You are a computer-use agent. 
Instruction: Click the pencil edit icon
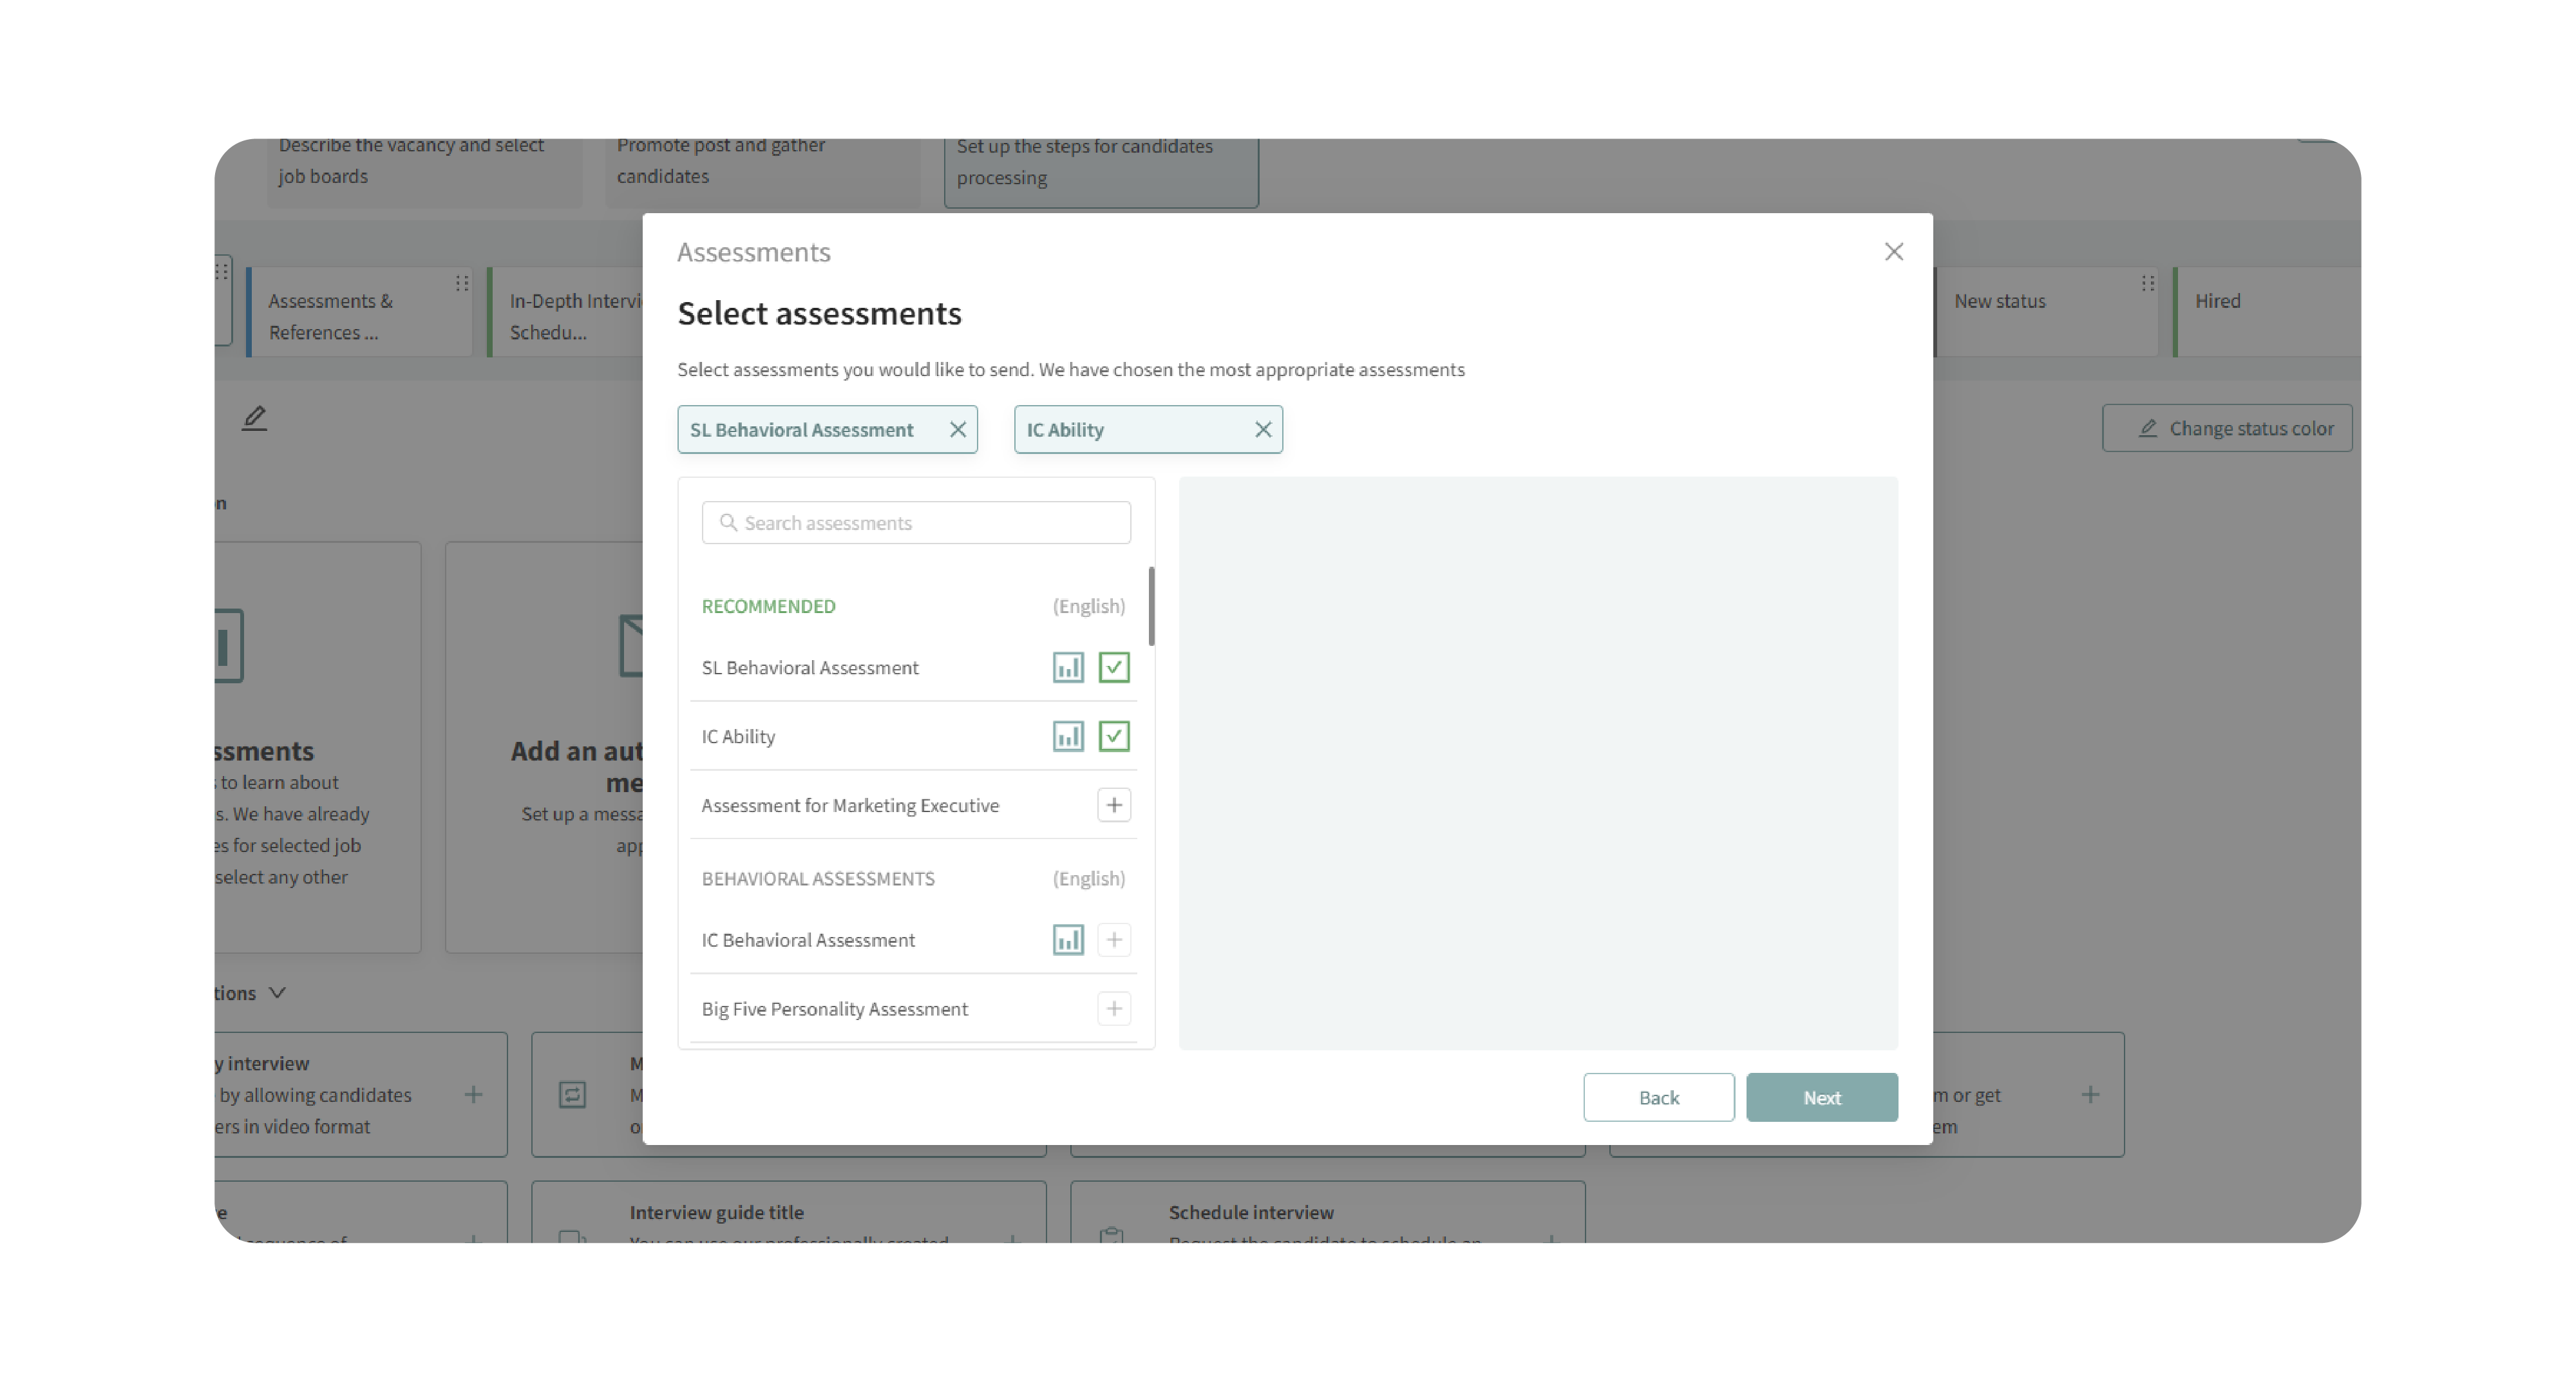(254, 418)
